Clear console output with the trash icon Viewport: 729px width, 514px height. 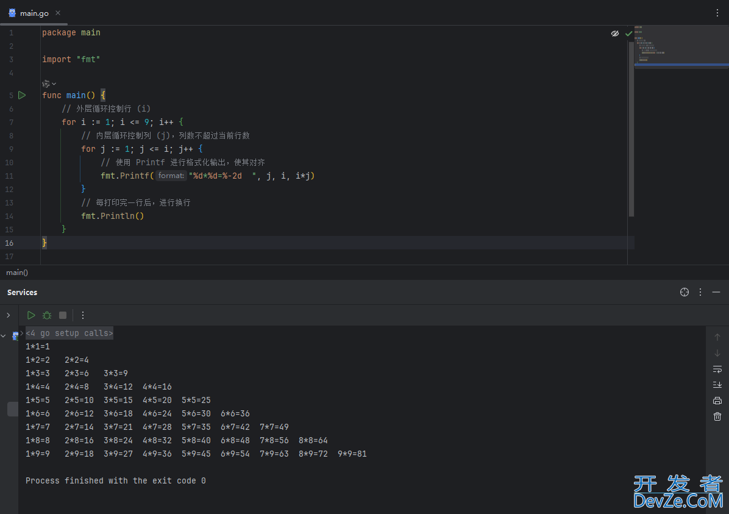[x=717, y=416]
